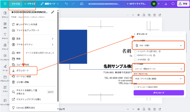
Task: Add a page after the top page
Action: tap(160, 15)
